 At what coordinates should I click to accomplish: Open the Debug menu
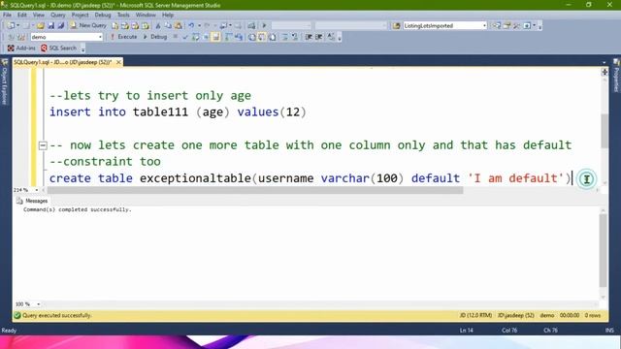[103, 15]
